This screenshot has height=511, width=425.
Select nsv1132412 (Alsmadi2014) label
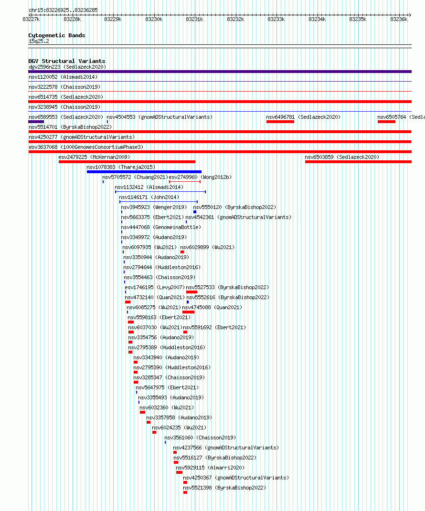(149, 188)
